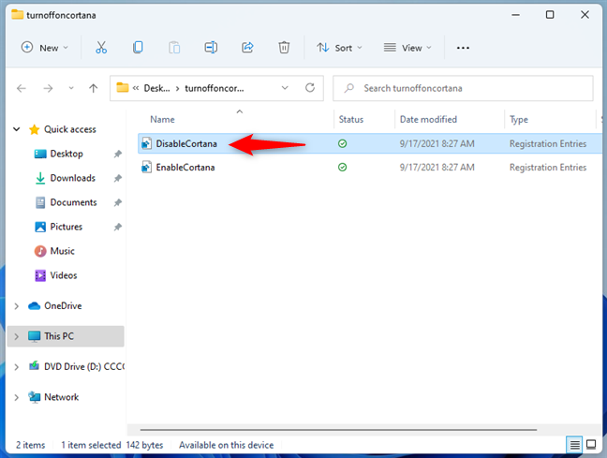607x458 pixels.
Task: Switch to Details view layout icon
Action: click(x=574, y=445)
